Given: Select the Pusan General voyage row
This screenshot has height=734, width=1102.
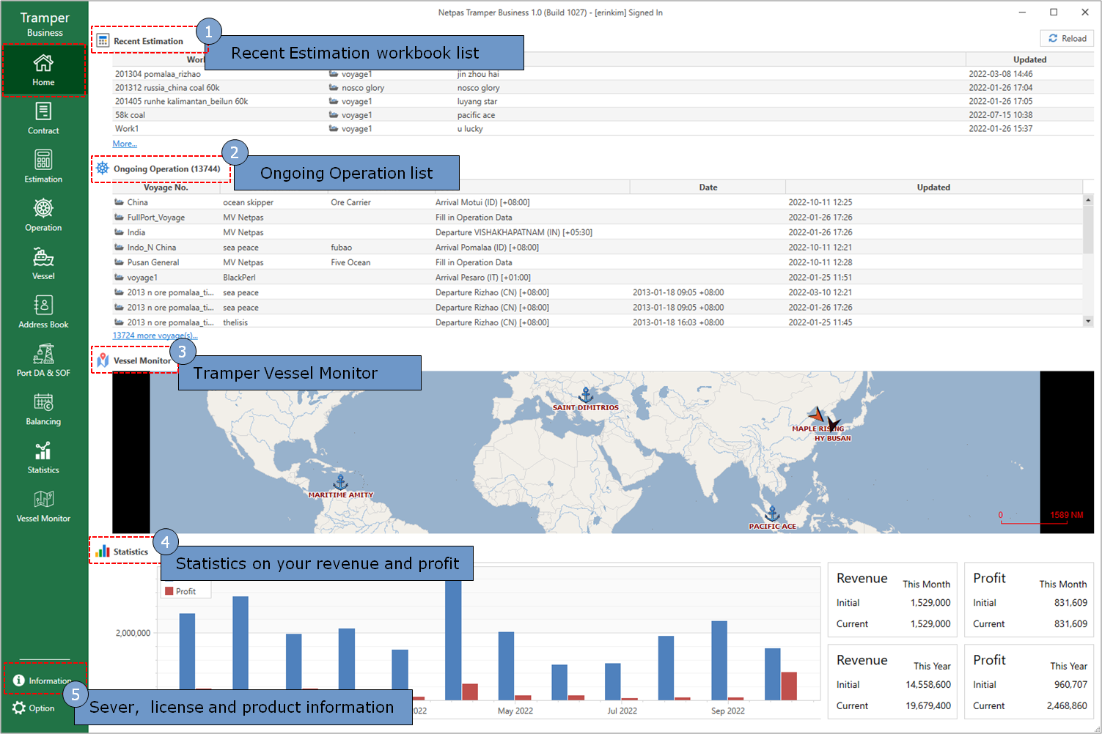Looking at the screenshot, I should pyautogui.click(x=598, y=262).
